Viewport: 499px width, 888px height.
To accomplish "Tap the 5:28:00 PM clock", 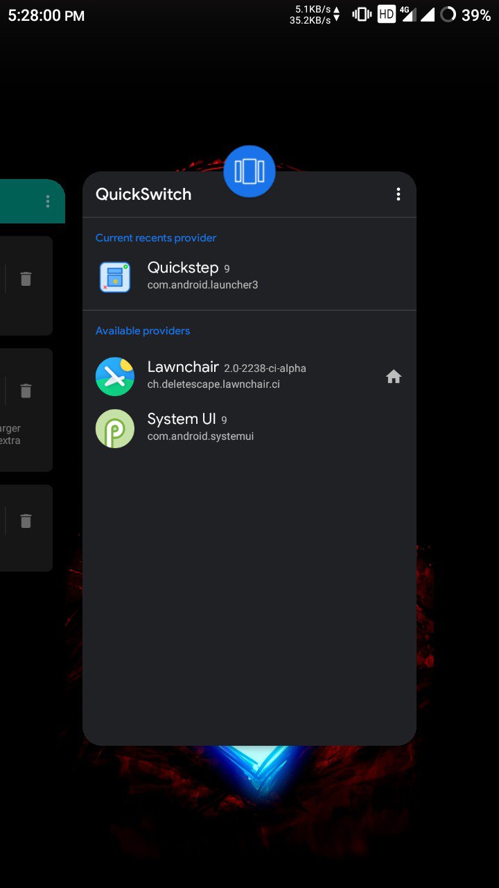I will point(46,15).
